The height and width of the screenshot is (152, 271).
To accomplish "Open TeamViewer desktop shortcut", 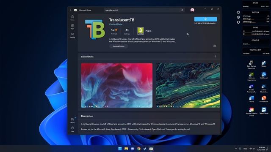I will tap(264, 111).
